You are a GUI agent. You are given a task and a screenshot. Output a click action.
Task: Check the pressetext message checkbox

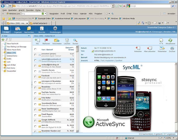(35, 55)
